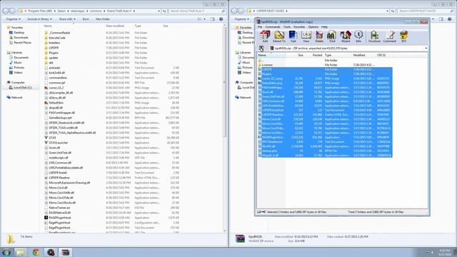This screenshot has width=457, height=257.
Task: Click New folder in left Explorer toolbar
Action: point(103,19)
